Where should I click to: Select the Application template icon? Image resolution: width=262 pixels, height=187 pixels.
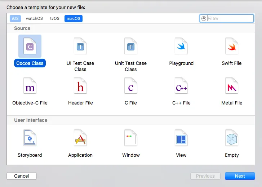[80, 138]
